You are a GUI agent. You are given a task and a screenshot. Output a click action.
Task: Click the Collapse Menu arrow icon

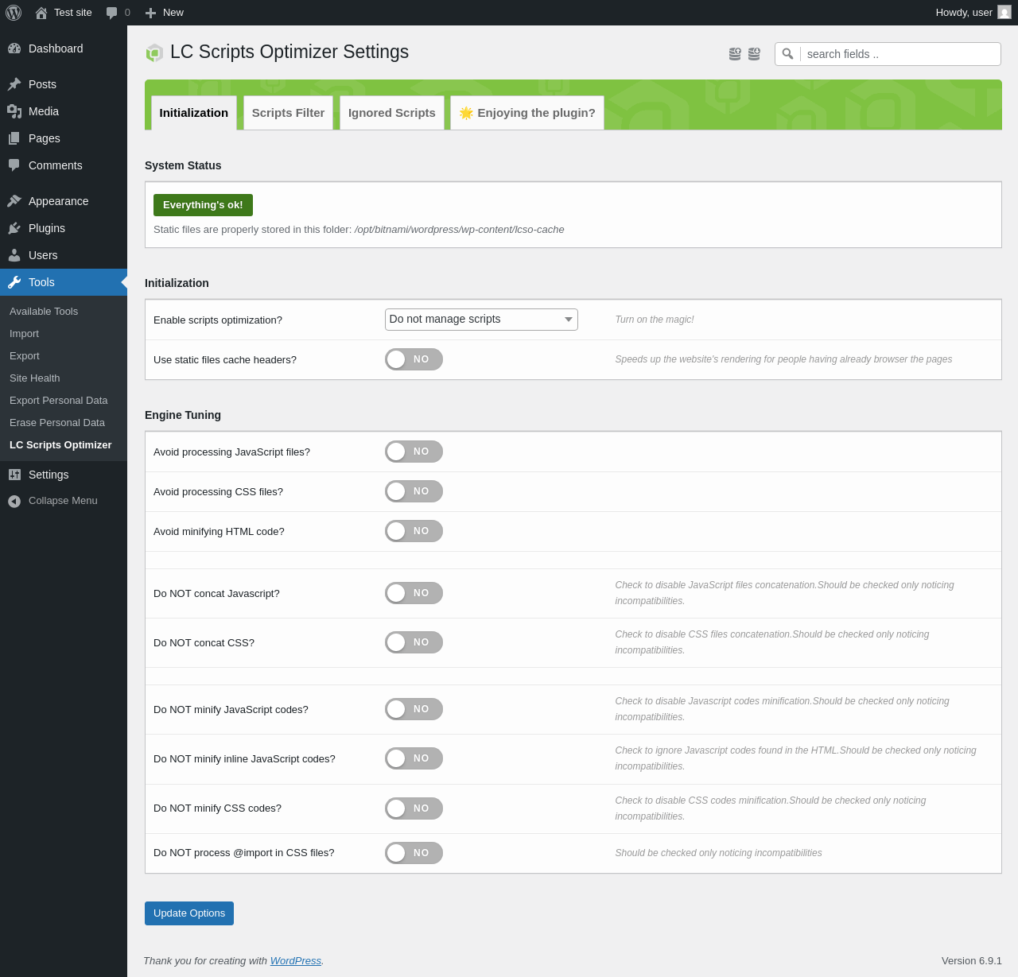[14, 501]
